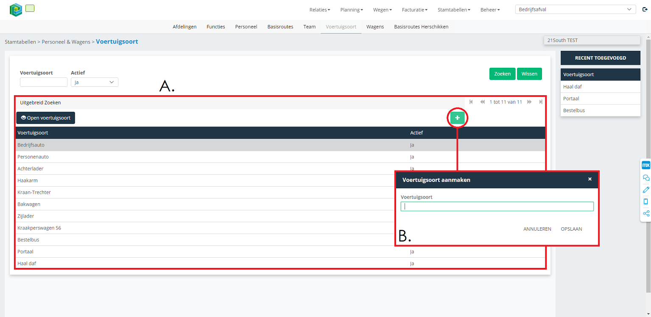Screen dimensions: 651x317
Task: Open the Stamtabellen menu
Action: click(454, 10)
